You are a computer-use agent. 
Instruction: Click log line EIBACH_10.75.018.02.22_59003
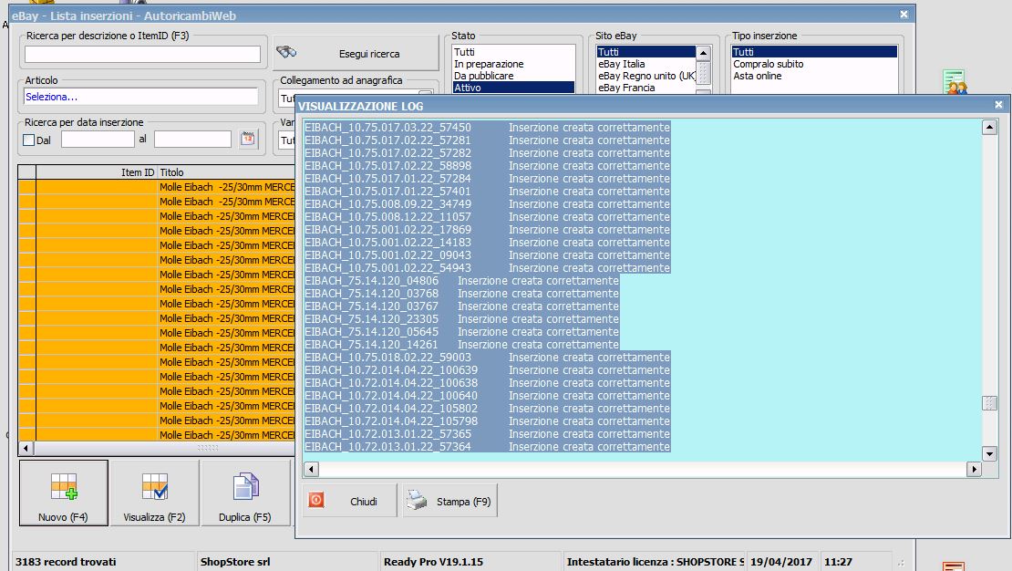[x=487, y=358]
